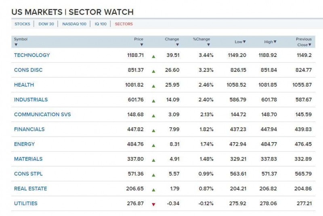Click the green up arrow beside REAL ESTATE
Screen dimensions: 323x216
click(x=153, y=190)
